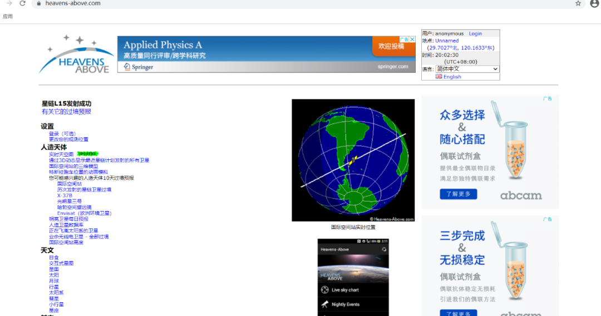
Task: Open the Unnamed location link
Action: (x=446, y=41)
